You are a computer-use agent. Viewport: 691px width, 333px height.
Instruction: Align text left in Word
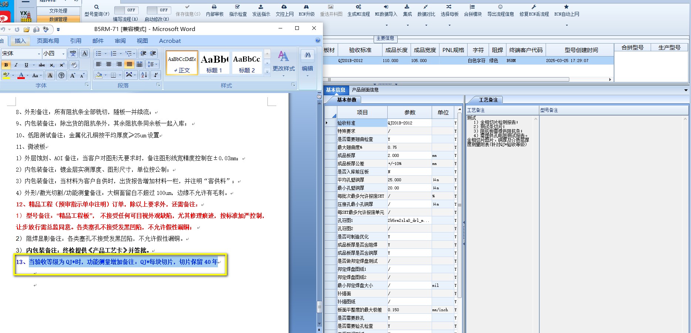pos(98,64)
